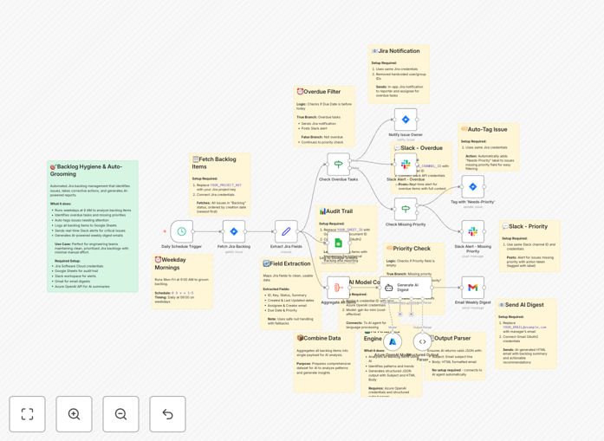Select the Google Sheets log node
Screen dimensions: 604x441
point(338,243)
